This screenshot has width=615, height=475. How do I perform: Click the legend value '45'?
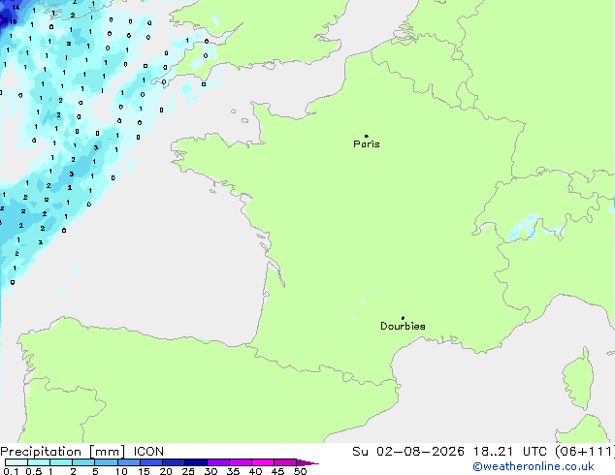tap(277, 471)
